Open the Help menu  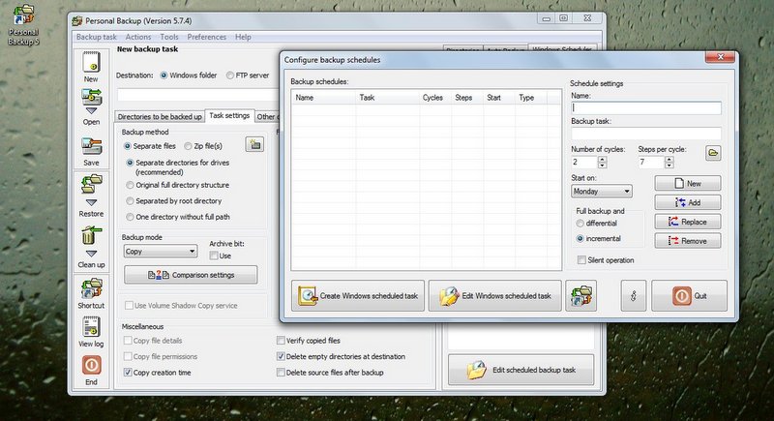pyautogui.click(x=243, y=37)
